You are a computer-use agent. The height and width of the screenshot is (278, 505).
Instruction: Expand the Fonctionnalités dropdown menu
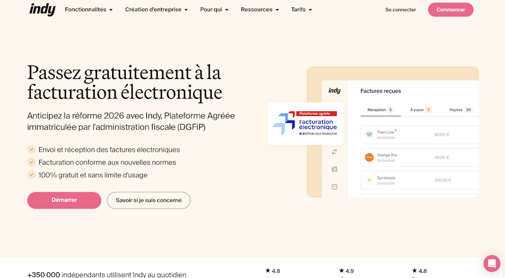coord(89,10)
